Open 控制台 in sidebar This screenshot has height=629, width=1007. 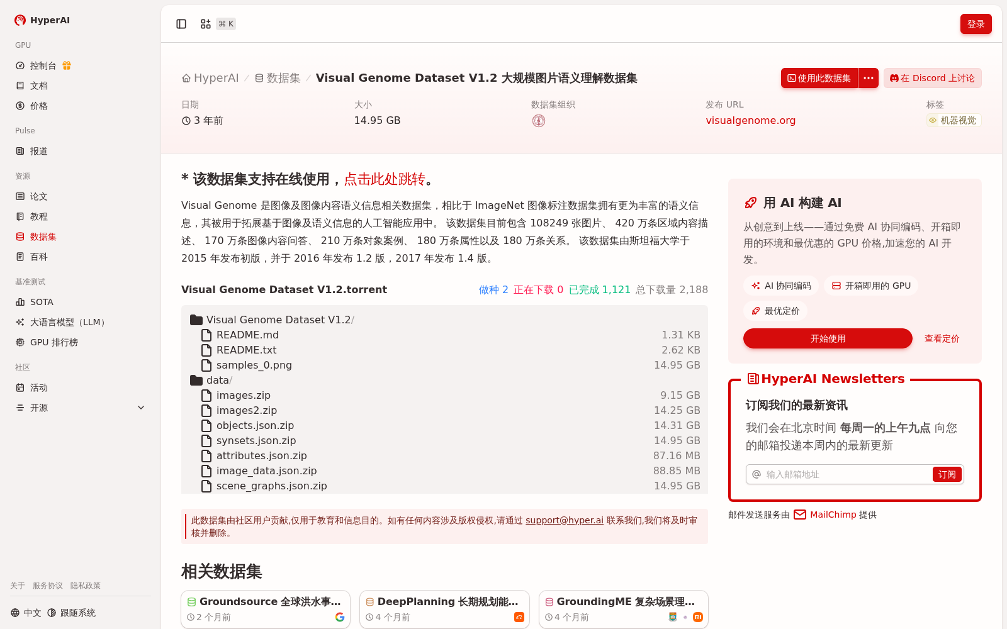36,65
